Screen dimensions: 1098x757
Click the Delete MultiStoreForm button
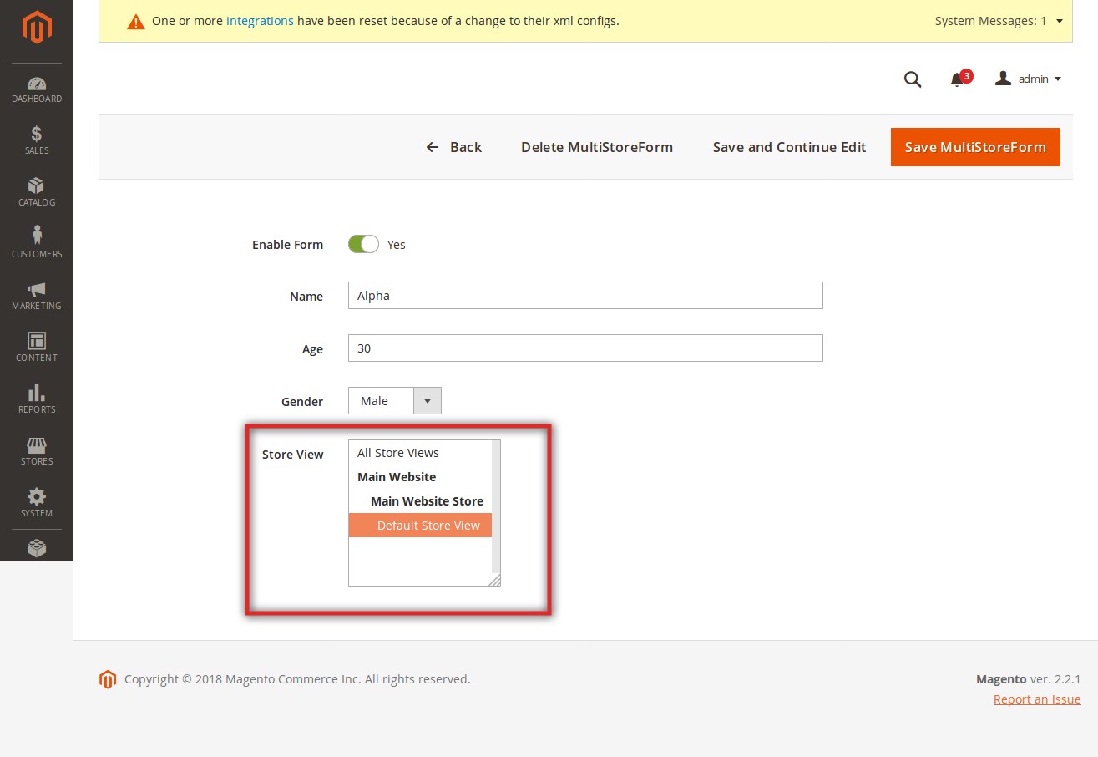coord(596,147)
